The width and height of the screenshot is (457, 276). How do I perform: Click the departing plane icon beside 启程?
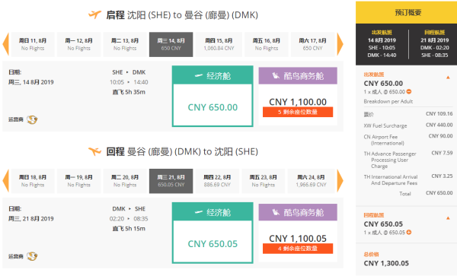click(x=94, y=14)
